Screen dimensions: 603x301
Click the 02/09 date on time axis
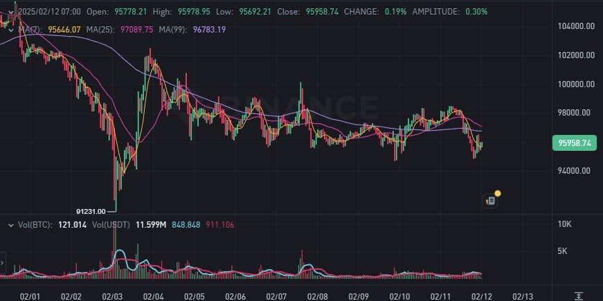click(x=359, y=296)
